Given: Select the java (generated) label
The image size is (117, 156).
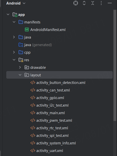Looking at the screenshot, I should click(38, 45).
